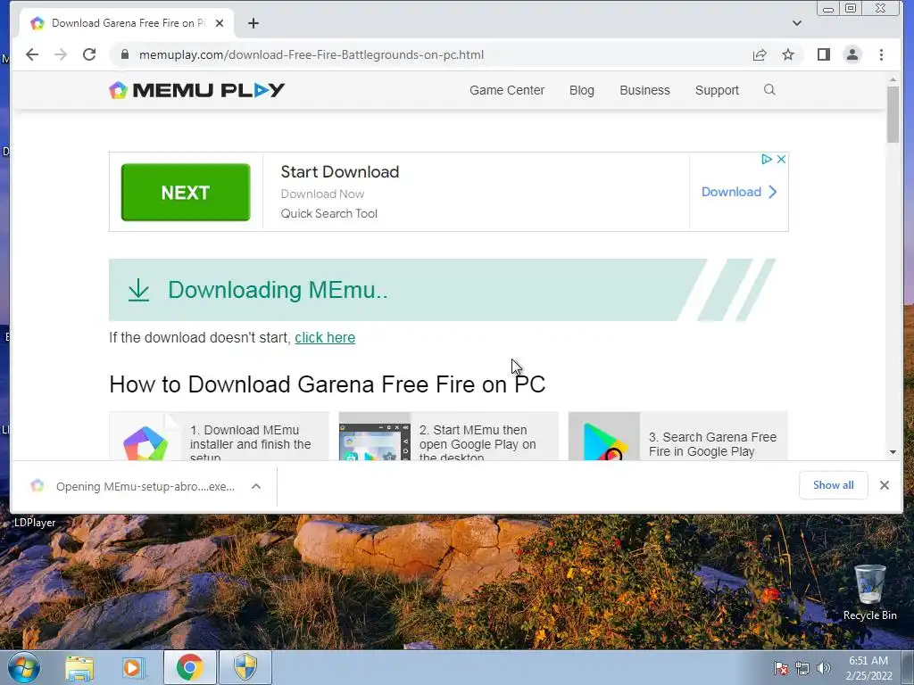Viewport: 914px width, 685px height.
Task: Open Chrome three-dot menu
Action: pos(881,54)
